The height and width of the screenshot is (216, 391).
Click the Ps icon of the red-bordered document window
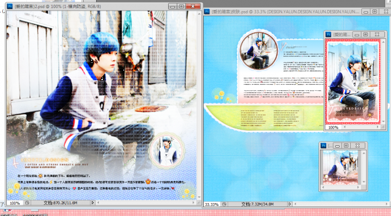(328, 35)
